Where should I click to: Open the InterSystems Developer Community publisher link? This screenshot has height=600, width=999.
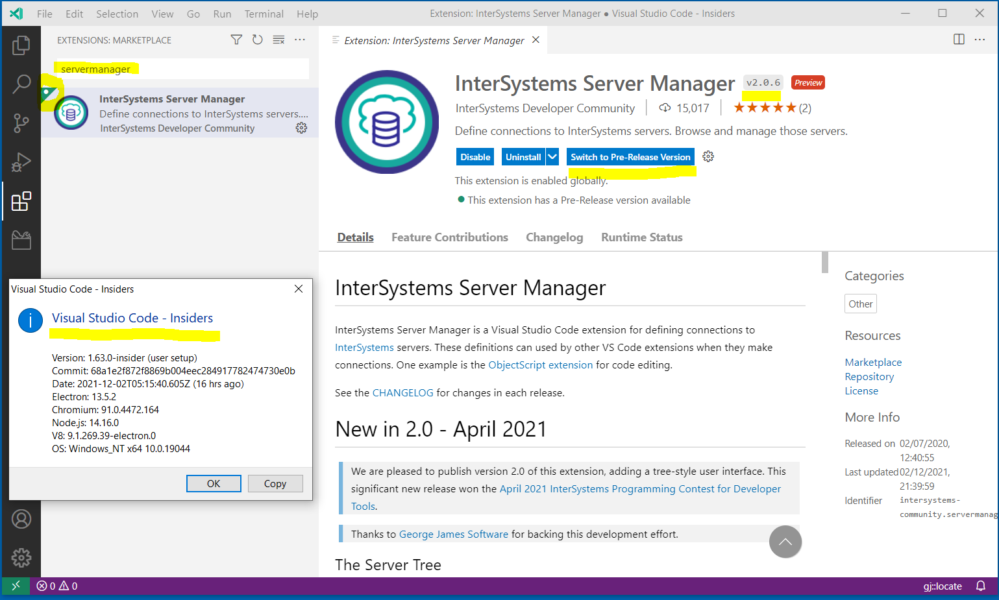point(545,108)
